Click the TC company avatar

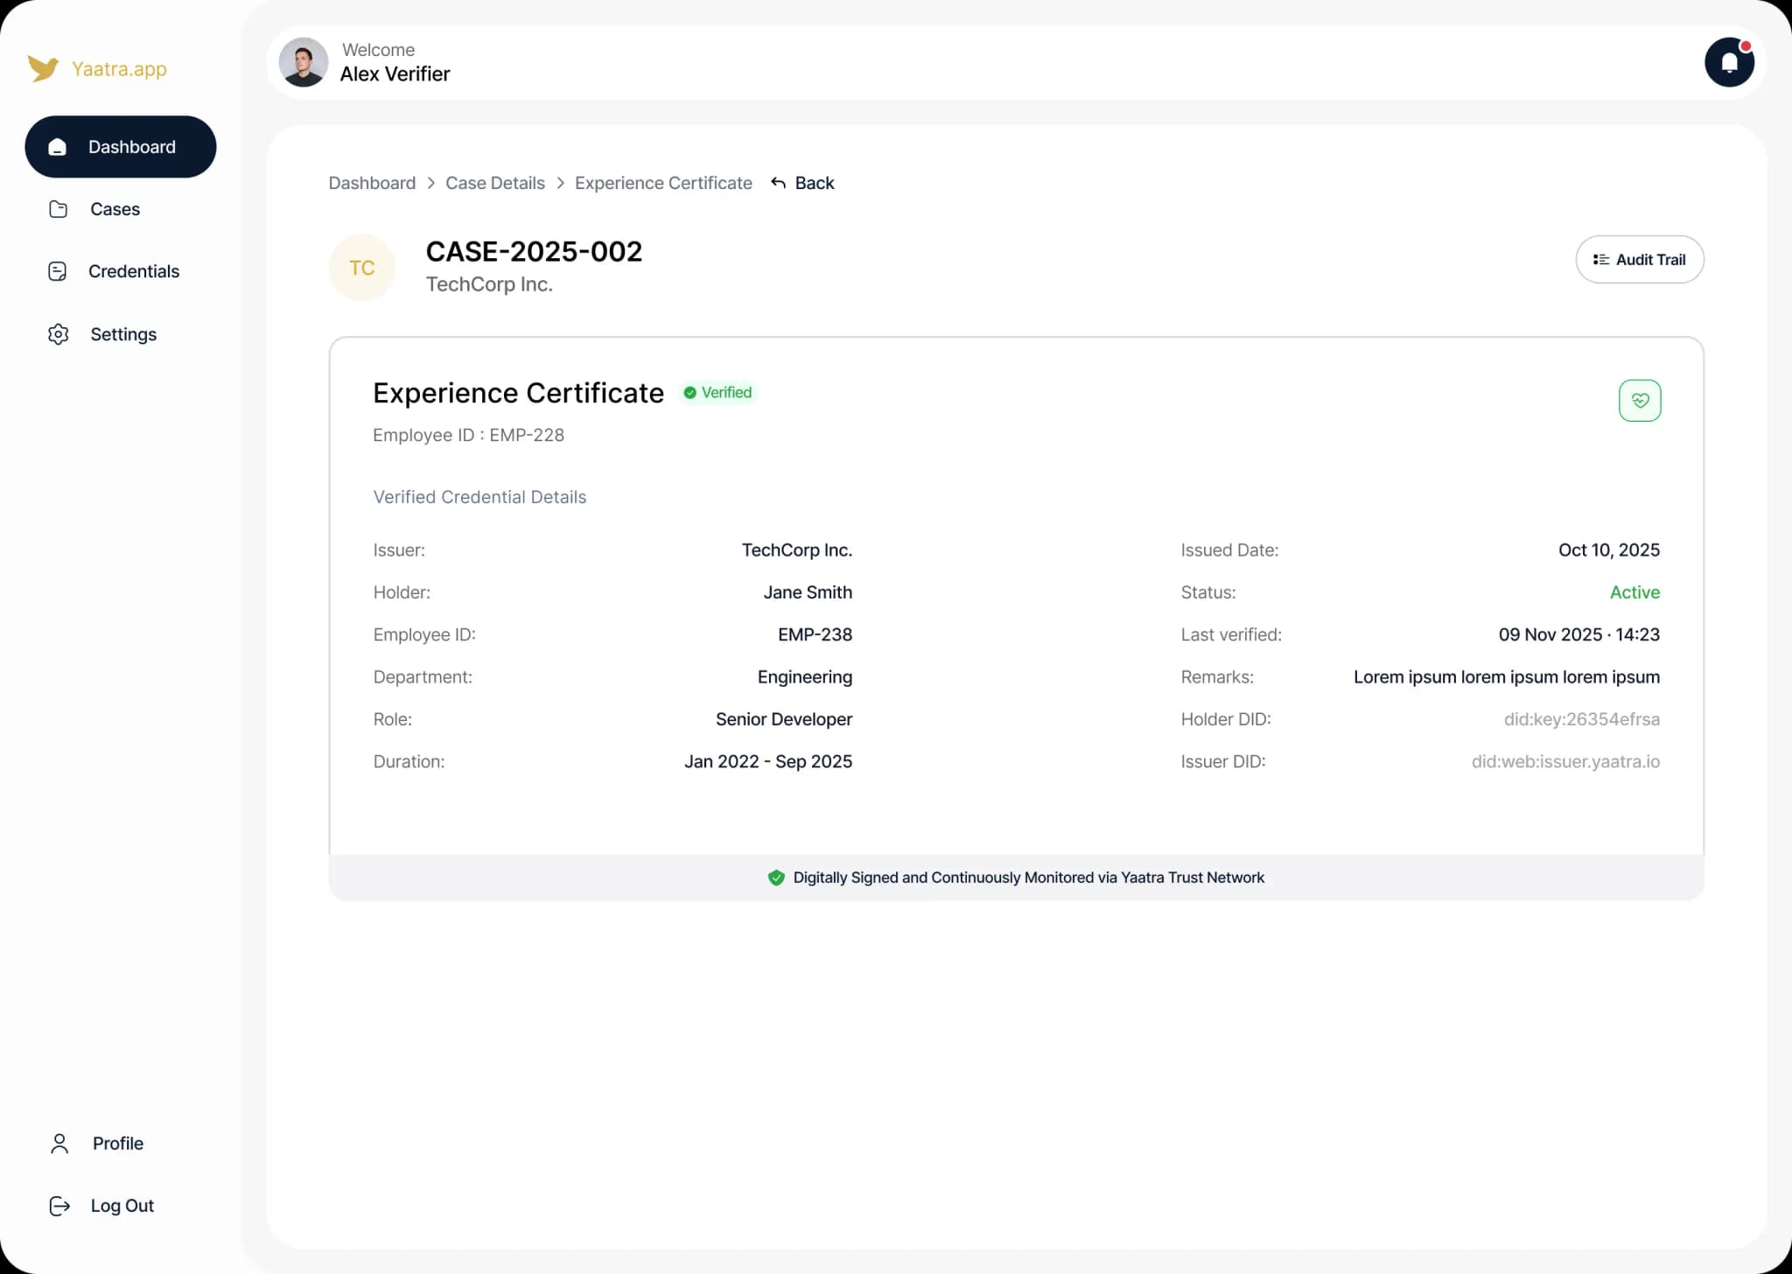(x=362, y=268)
